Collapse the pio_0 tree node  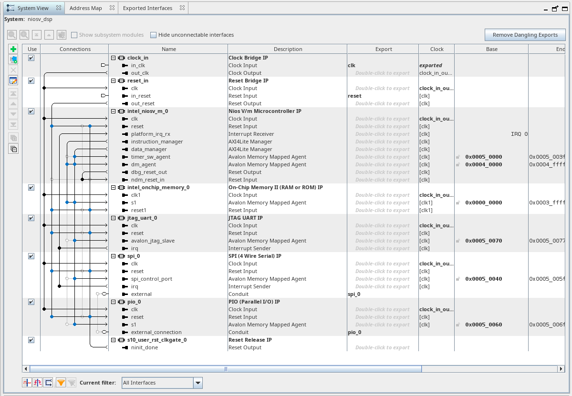pos(114,302)
